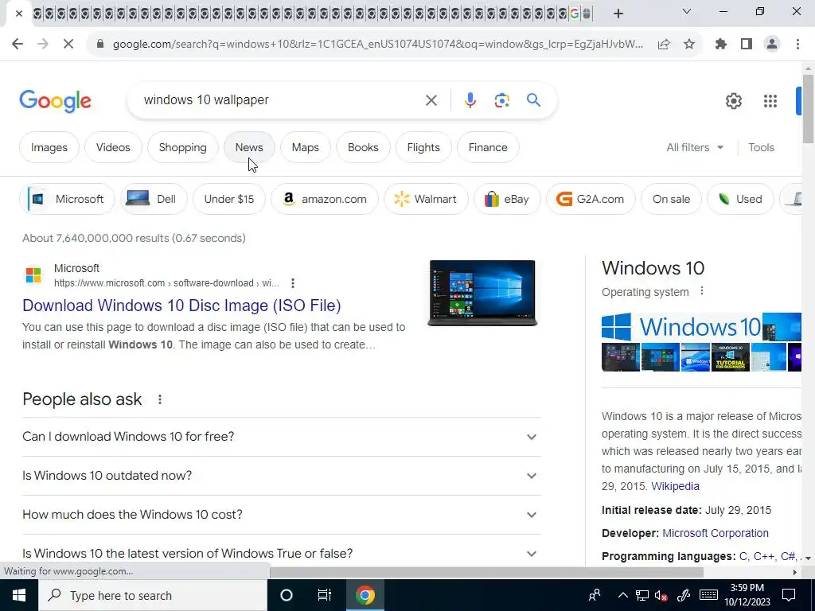
Task: Open the Chrome extensions puzzle icon
Action: click(721, 45)
